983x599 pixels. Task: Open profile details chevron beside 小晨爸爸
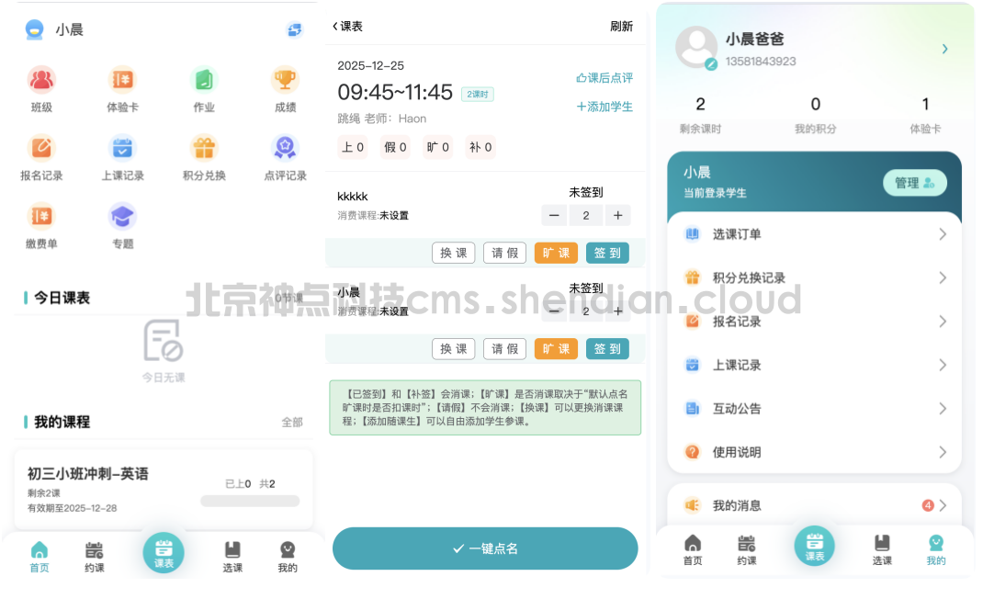click(x=944, y=49)
